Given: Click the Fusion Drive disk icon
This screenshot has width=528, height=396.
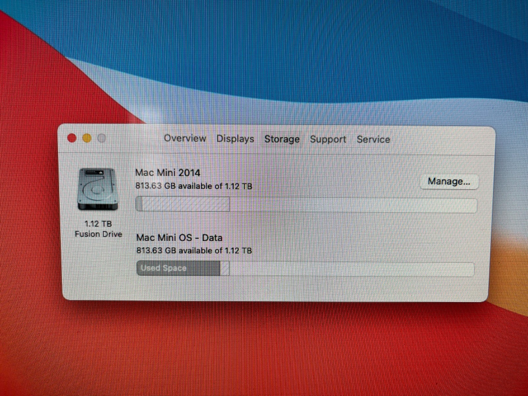Looking at the screenshot, I should pyautogui.click(x=98, y=189).
